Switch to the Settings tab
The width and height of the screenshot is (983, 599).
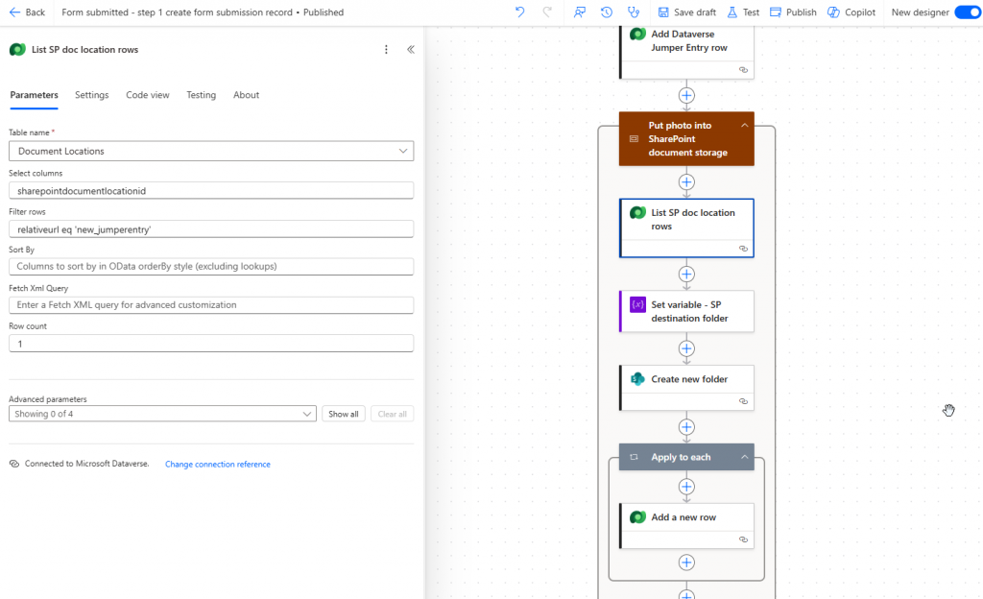tap(91, 95)
